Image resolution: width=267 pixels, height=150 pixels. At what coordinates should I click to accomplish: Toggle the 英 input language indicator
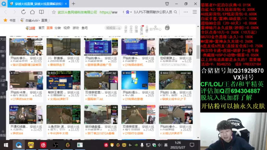[x=166, y=145]
